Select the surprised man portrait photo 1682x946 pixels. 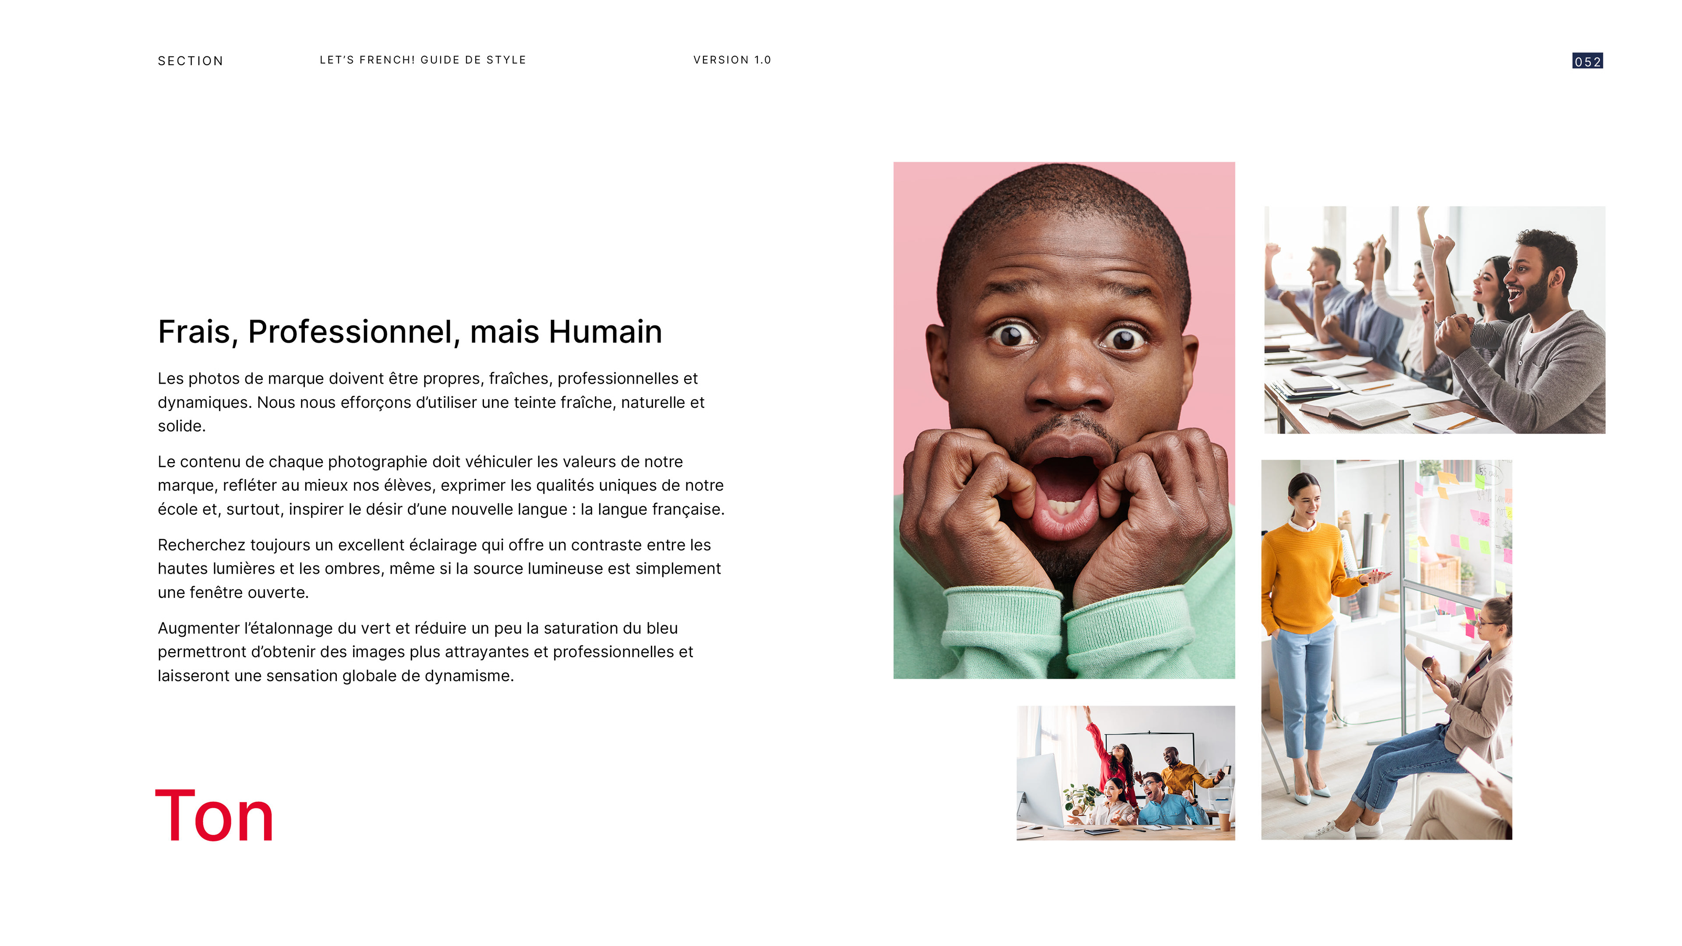pyautogui.click(x=1064, y=420)
